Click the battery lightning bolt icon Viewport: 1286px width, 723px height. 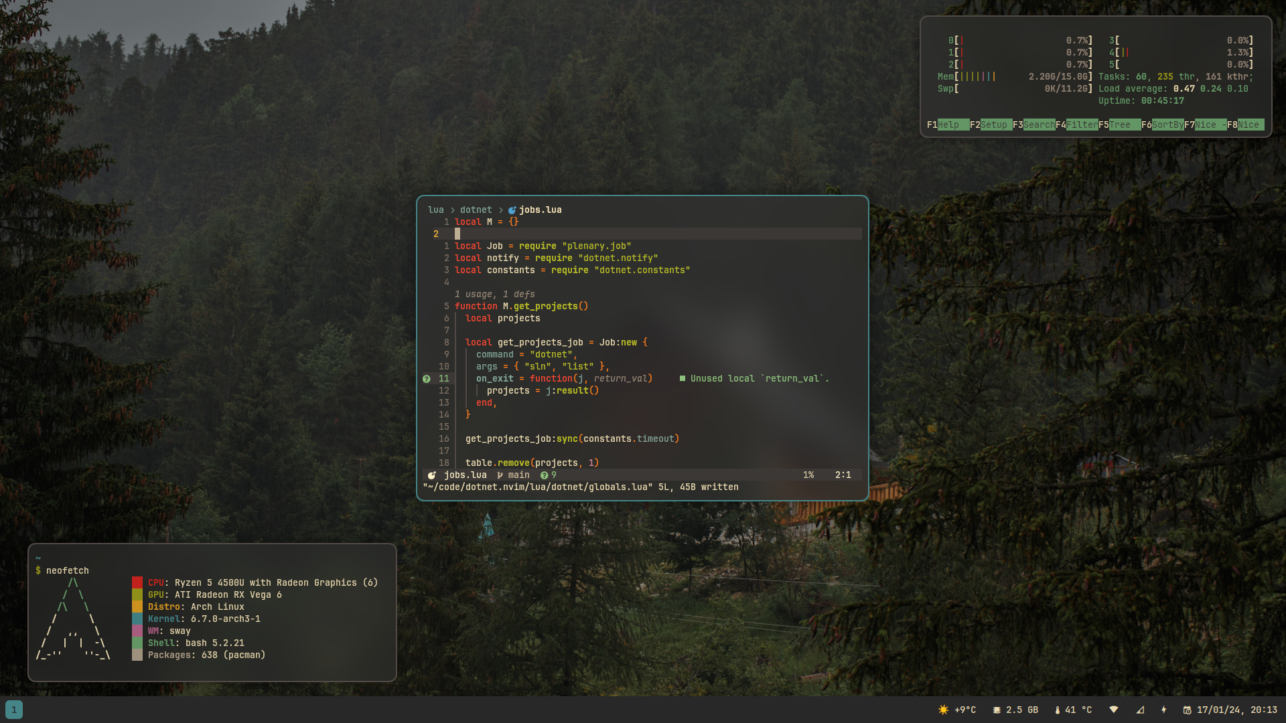coord(1163,710)
